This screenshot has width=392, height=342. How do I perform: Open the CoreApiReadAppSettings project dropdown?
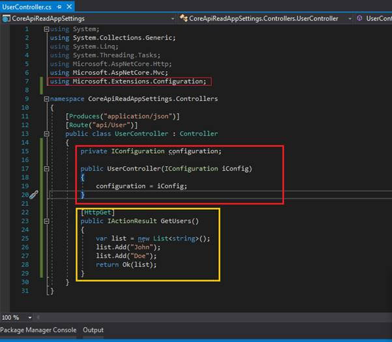pyautogui.click(x=173, y=18)
